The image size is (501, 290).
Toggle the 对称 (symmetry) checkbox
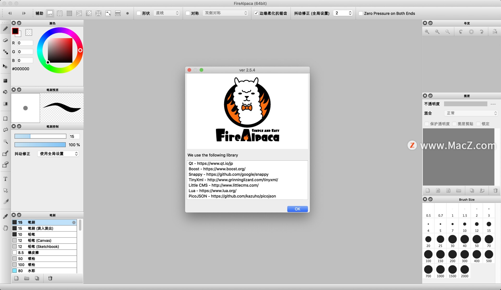click(x=188, y=13)
